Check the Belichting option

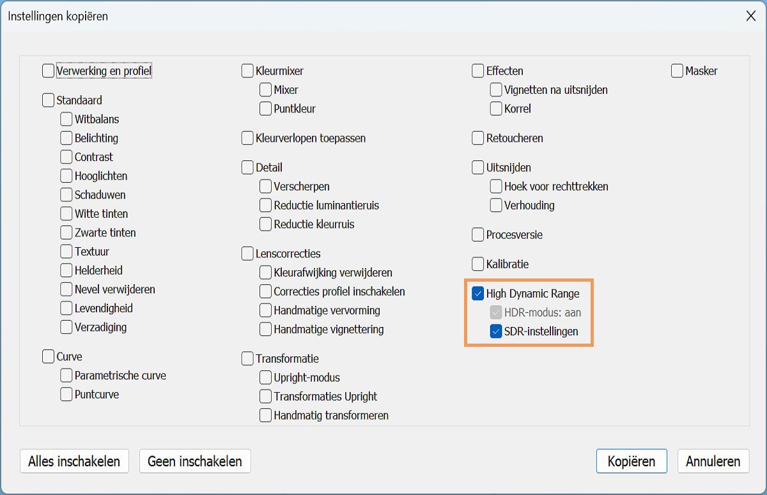(x=66, y=138)
